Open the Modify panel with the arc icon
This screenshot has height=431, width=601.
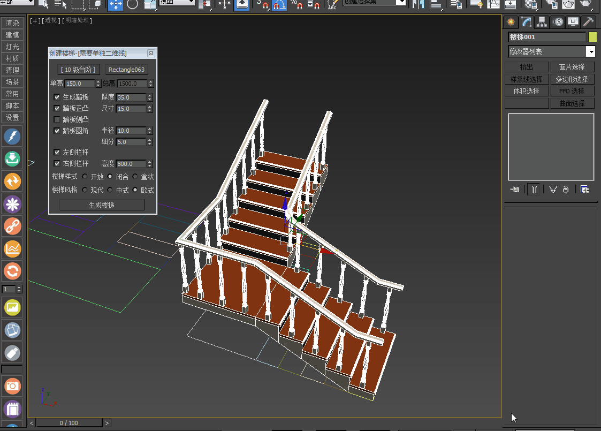coord(526,22)
